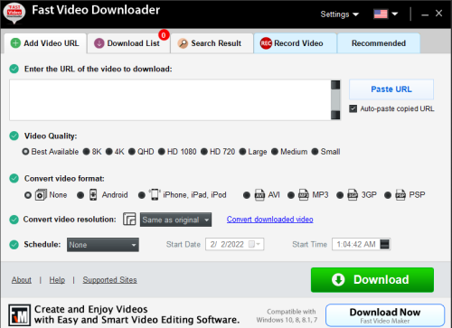Click Download Now Fast Video Maker button
The width and height of the screenshot is (452, 328).
click(385, 315)
